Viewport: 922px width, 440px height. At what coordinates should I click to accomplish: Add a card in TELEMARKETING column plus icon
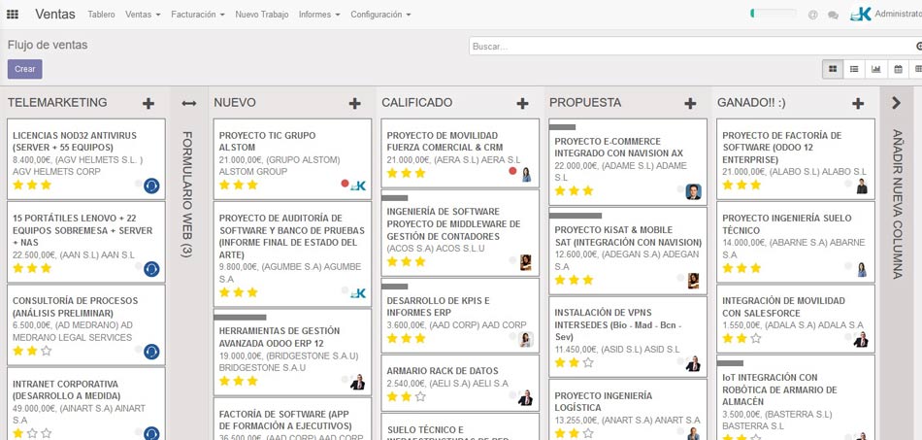(148, 104)
